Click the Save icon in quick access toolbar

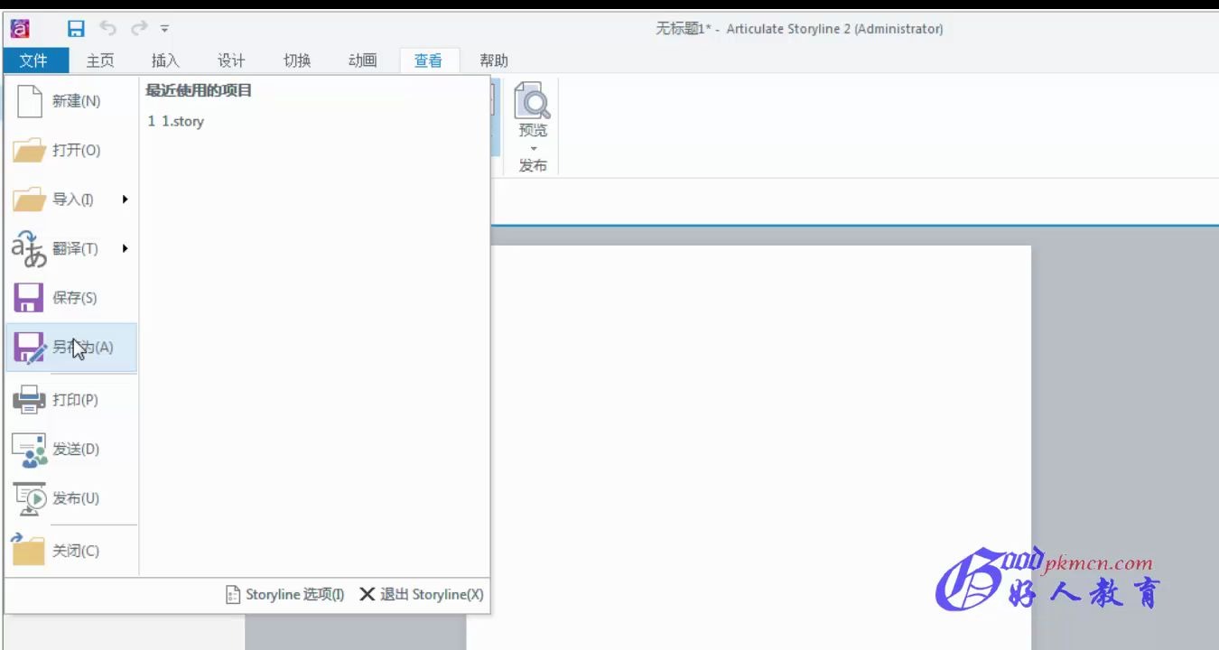pyautogui.click(x=76, y=28)
